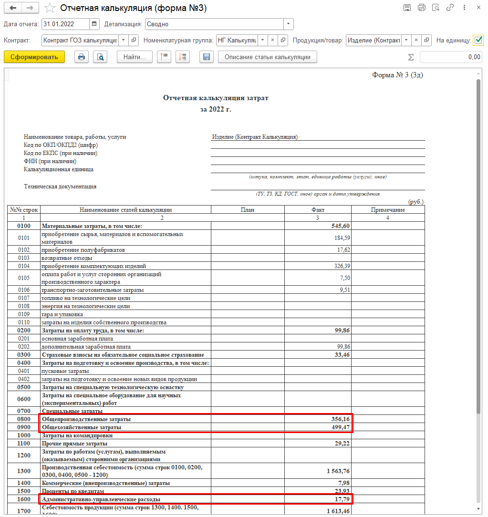488x517 pixels.
Task: Open the calendar picker for Дата отчета
Action: tap(94, 24)
